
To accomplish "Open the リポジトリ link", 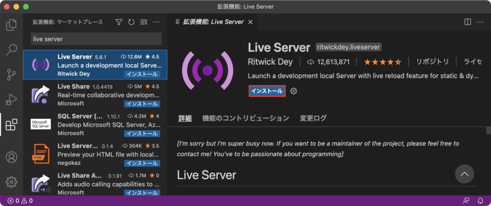I will [x=433, y=62].
